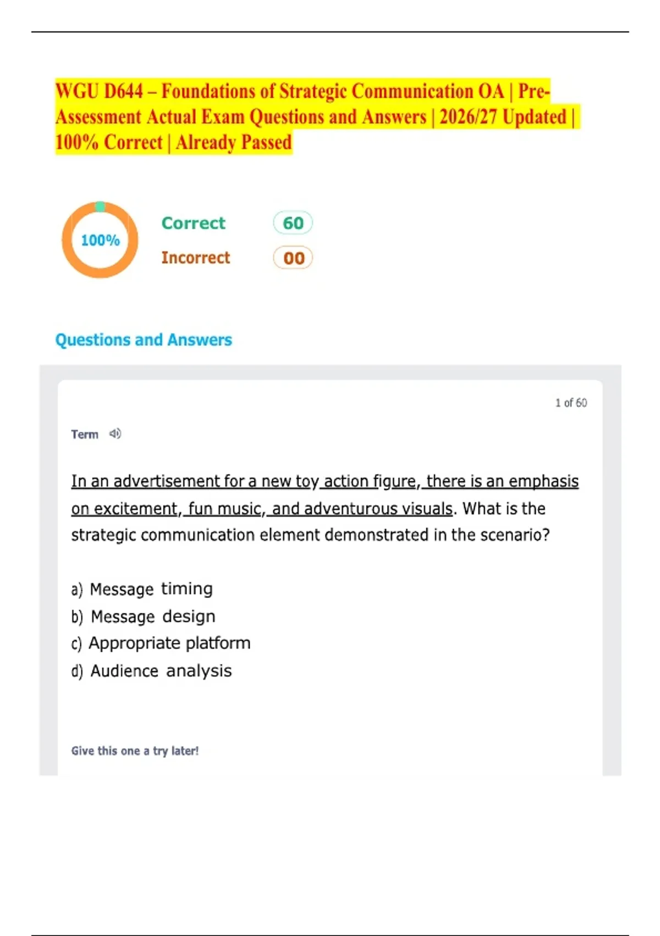Click the green segment on the progress ring
Screen dimensions: 660x936
point(100,206)
